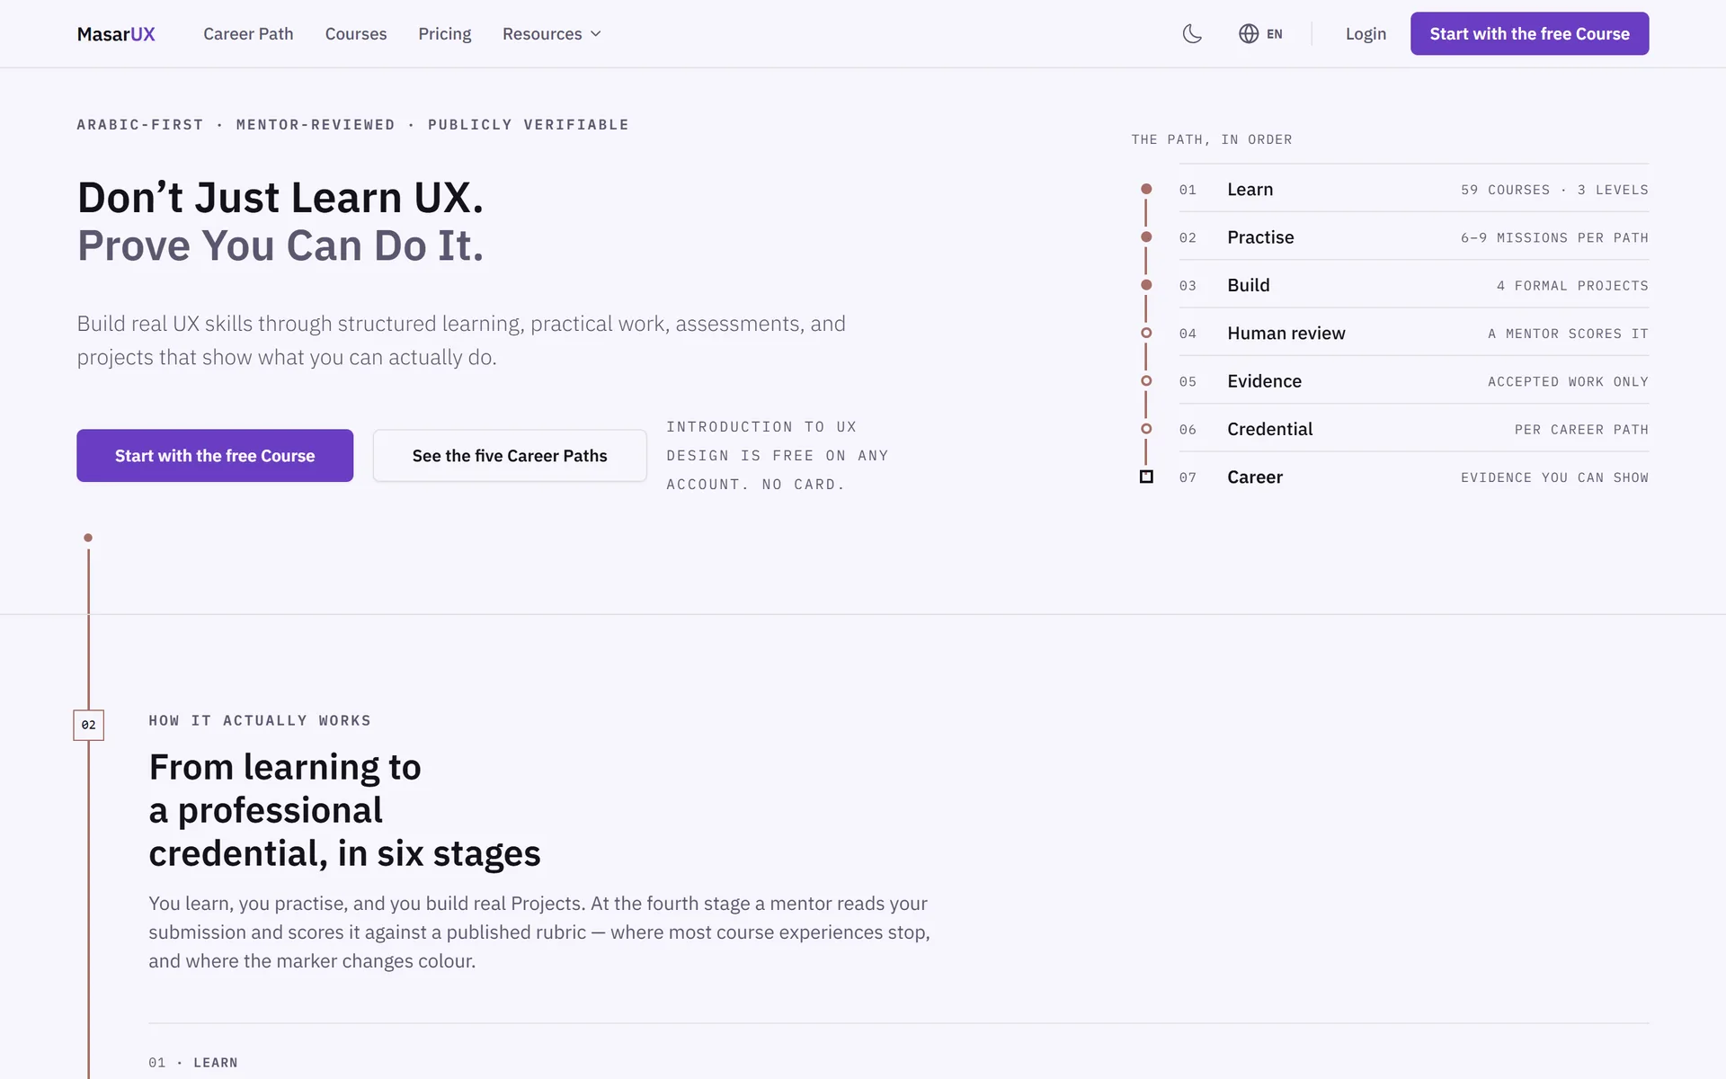Click the Human review row label
The height and width of the screenshot is (1079, 1726).
click(x=1286, y=333)
